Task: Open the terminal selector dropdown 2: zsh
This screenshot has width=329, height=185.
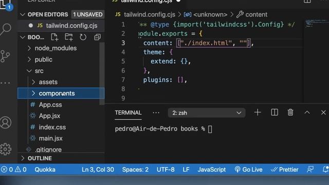Action: coord(207,113)
